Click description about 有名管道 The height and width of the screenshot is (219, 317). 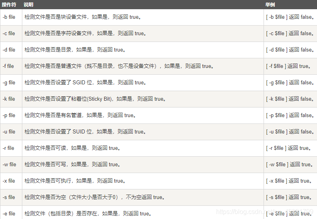pyautogui.click(x=80, y=115)
